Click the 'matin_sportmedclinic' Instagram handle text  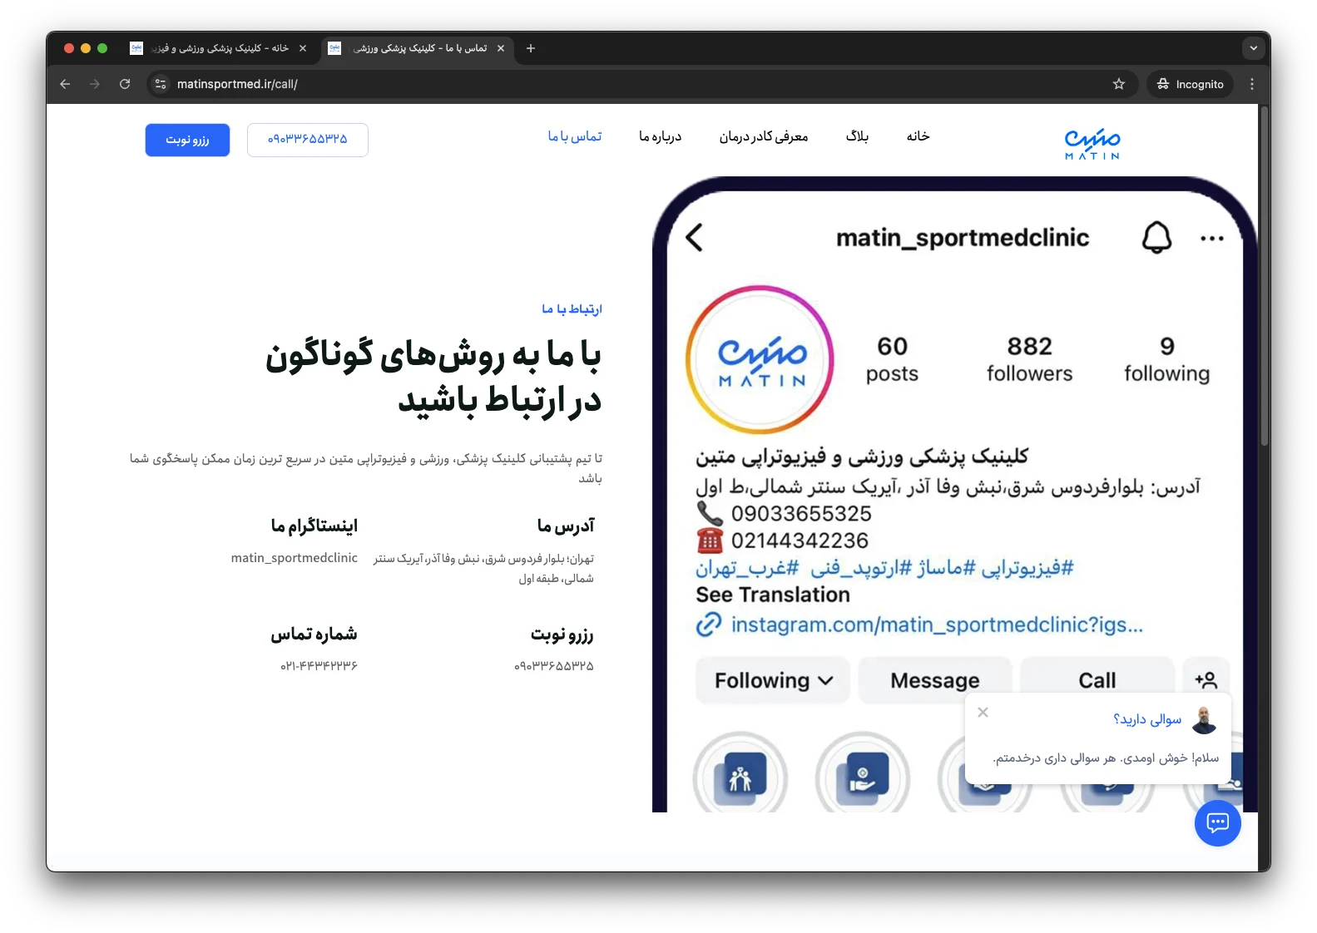pos(295,558)
